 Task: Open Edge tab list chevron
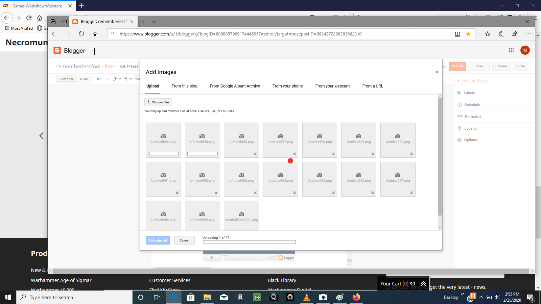point(154,22)
